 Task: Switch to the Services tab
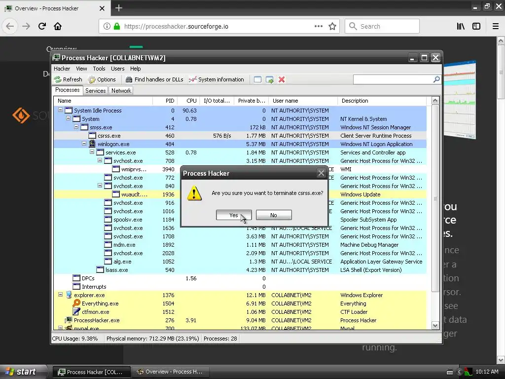click(95, 91)
